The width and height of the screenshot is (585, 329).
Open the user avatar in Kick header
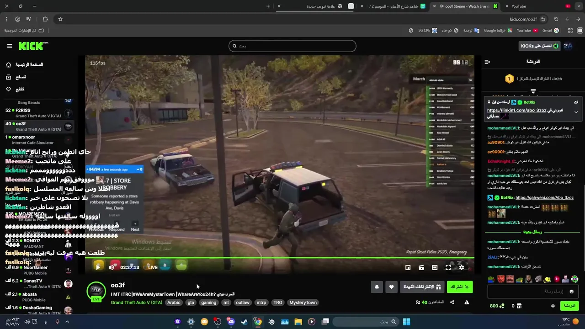pos(568,46)
